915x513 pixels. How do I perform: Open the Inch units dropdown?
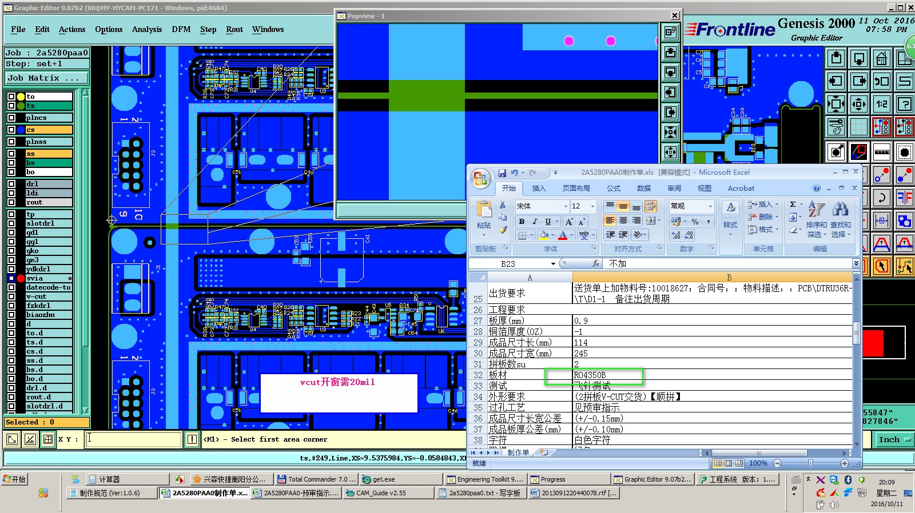tap(894, 439)
